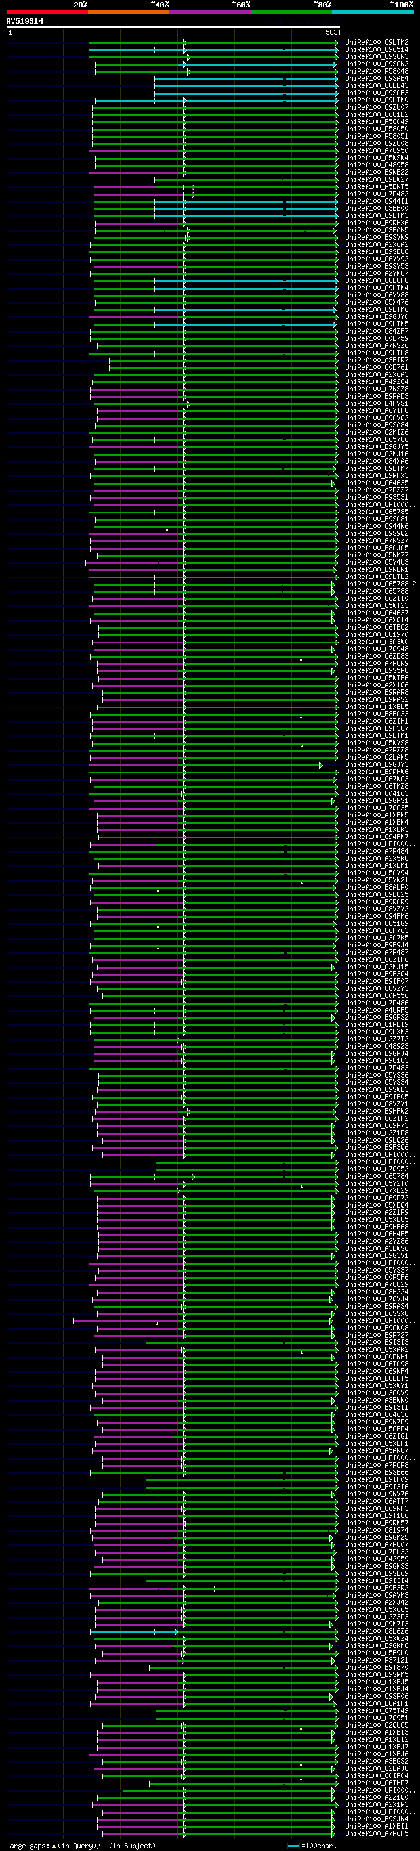
Task: Select the UniRef100_Q94FM7 label
Action: [x=377, y=837]
